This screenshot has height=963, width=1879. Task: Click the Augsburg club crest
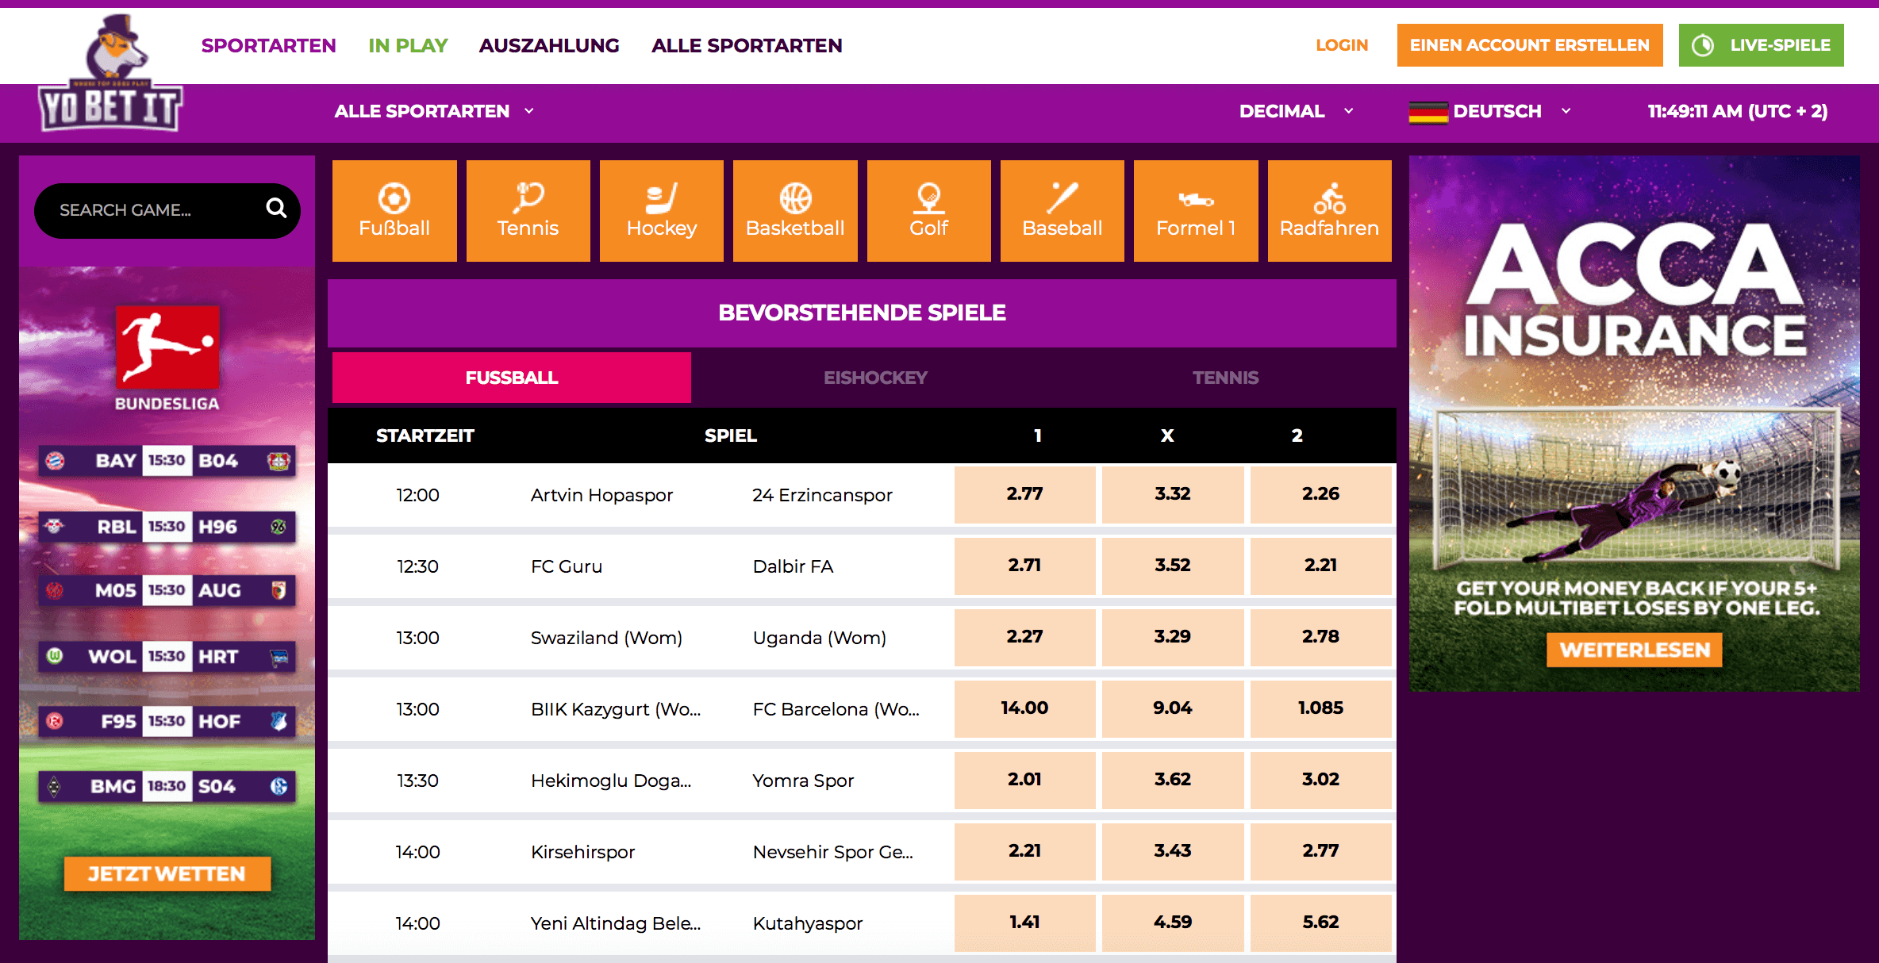point(279,590)
